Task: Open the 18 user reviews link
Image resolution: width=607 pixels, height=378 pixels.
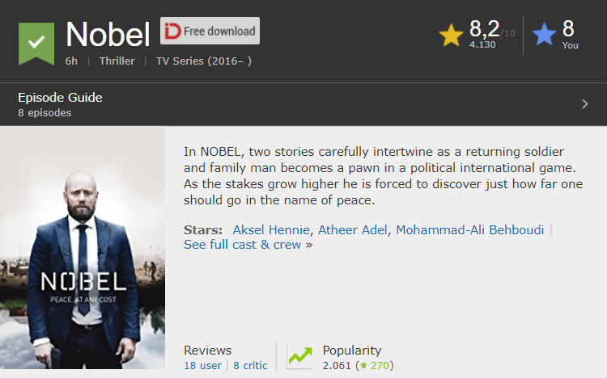Action: point(202,366)
